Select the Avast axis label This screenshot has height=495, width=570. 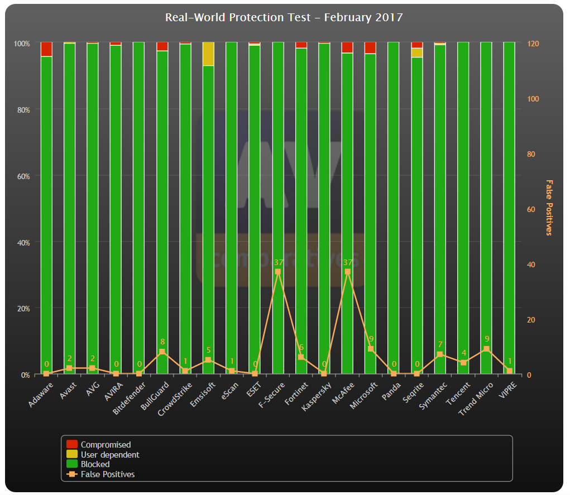point(68,390)
